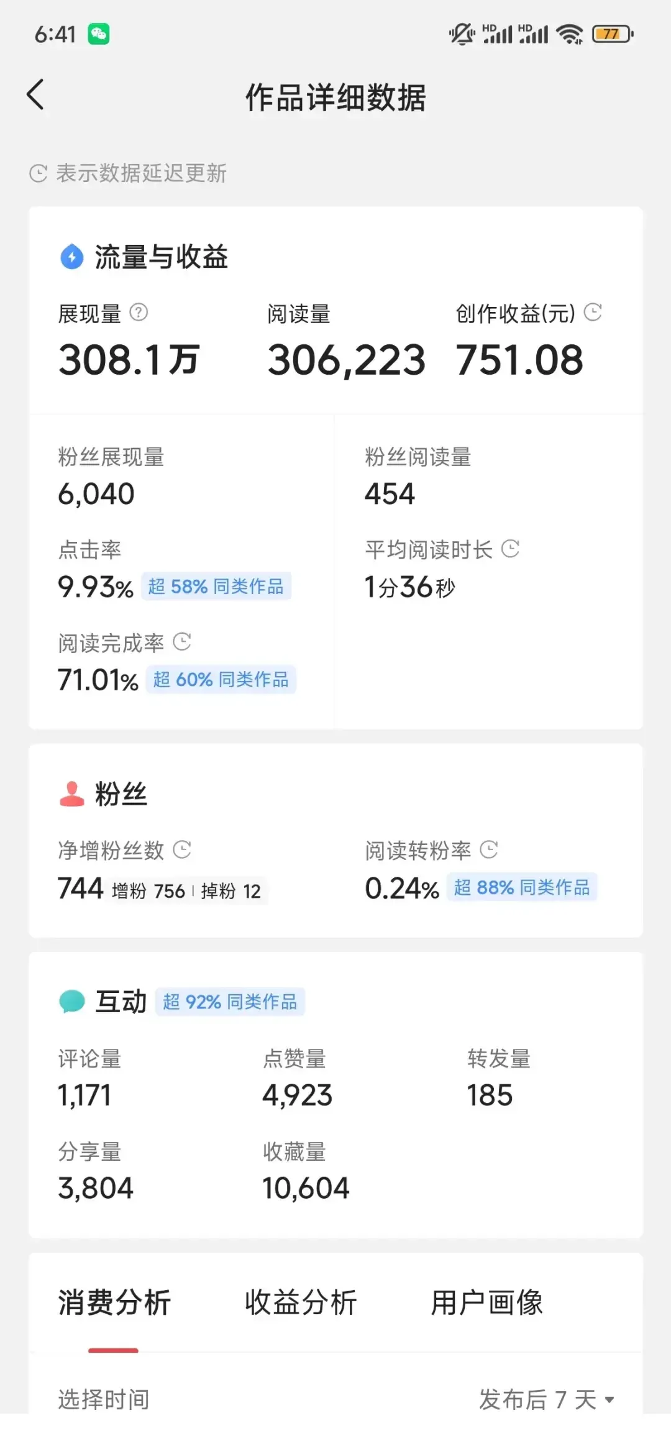
Task: Tap the 超 58% 同类作品 badge
Action: click(216, 587)
